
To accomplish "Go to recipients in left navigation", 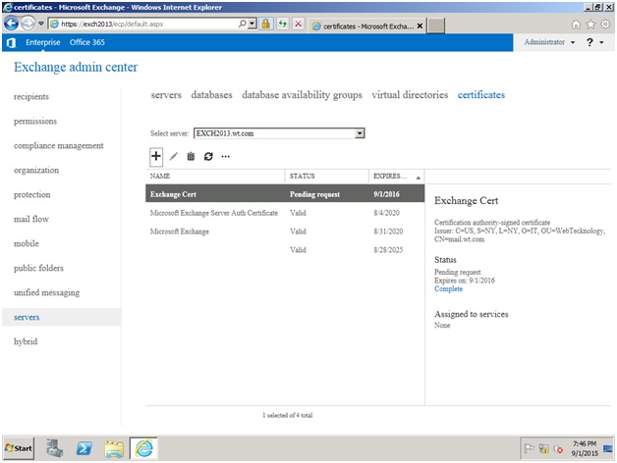I will (31, 97).
